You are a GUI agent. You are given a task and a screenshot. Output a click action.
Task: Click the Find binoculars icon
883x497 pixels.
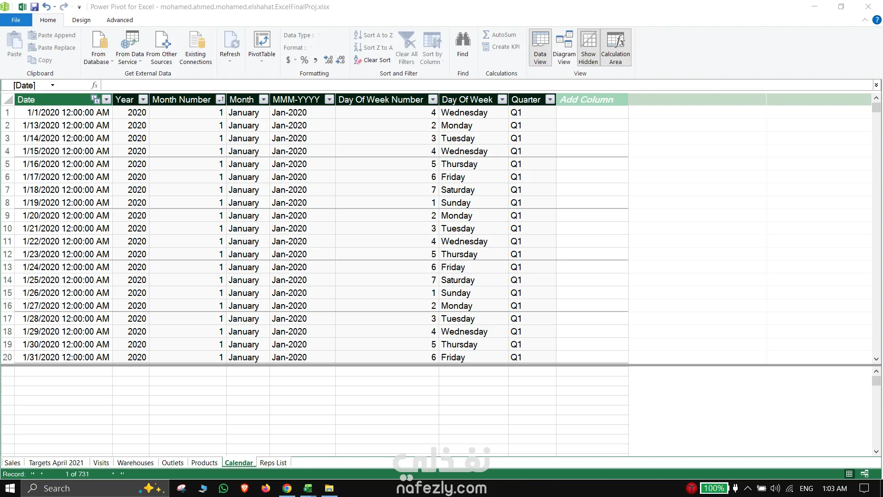463,40
